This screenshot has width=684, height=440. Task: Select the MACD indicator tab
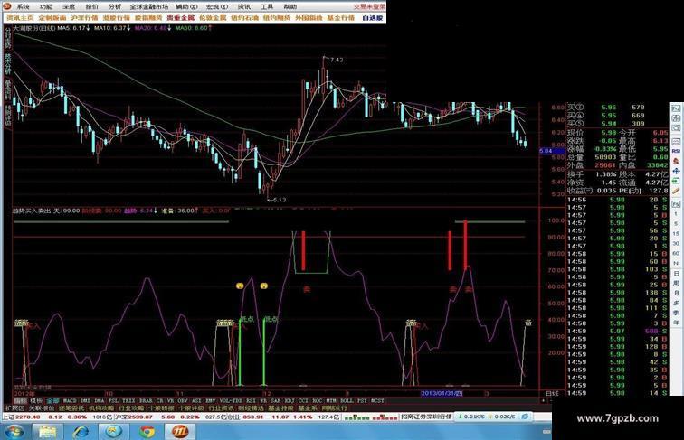pos(70,400)
